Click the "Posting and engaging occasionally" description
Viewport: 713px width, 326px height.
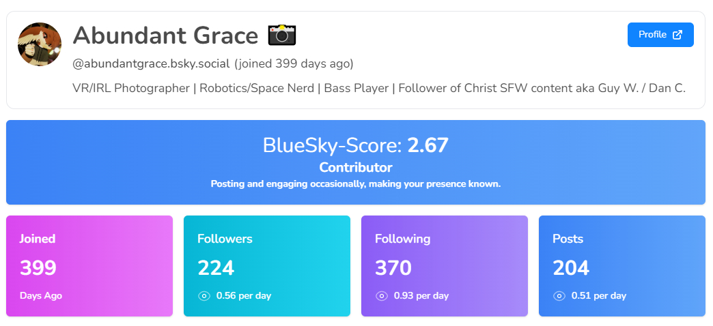[x=355, y=184]
